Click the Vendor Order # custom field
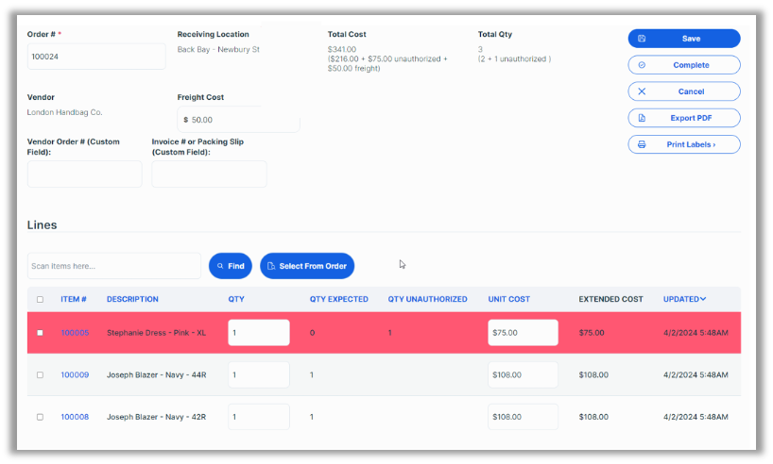773x464 pixels. (x=84, y=174)
